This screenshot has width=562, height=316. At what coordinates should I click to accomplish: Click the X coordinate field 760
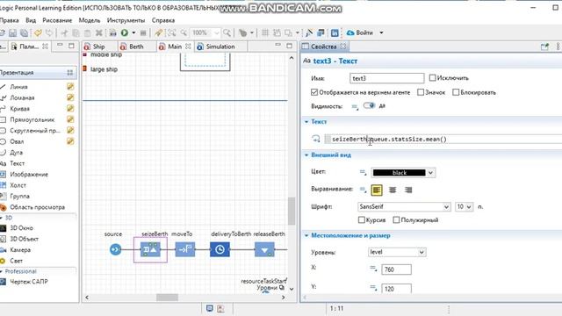(x=396, y=269)
